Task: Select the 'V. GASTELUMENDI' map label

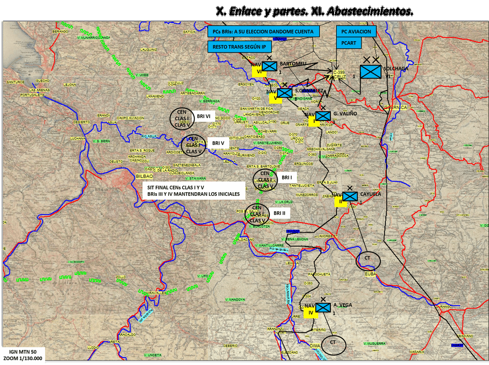Action: pyautogui.click(x=268, y=143)
